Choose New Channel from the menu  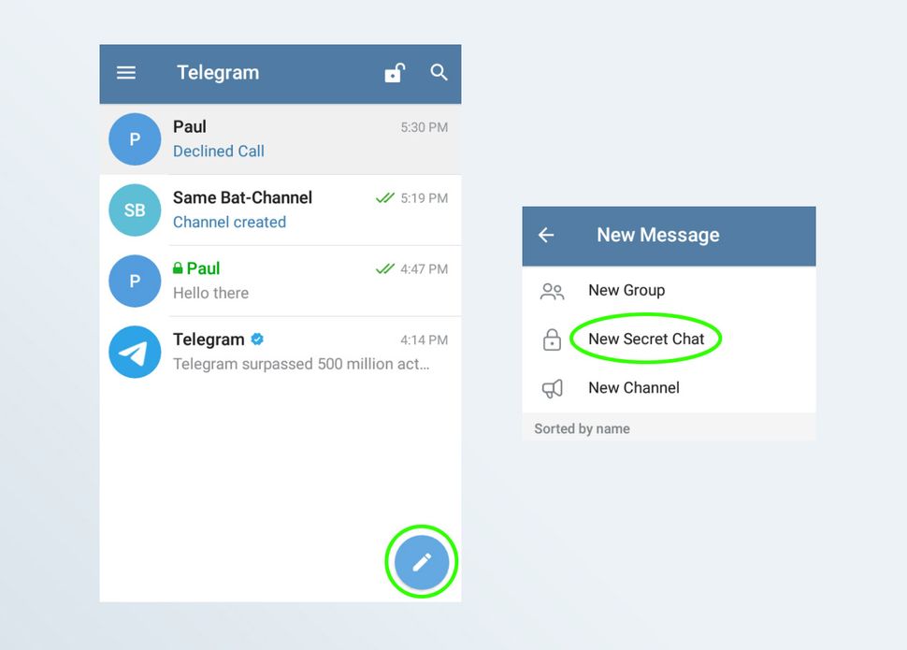[633, 388]
